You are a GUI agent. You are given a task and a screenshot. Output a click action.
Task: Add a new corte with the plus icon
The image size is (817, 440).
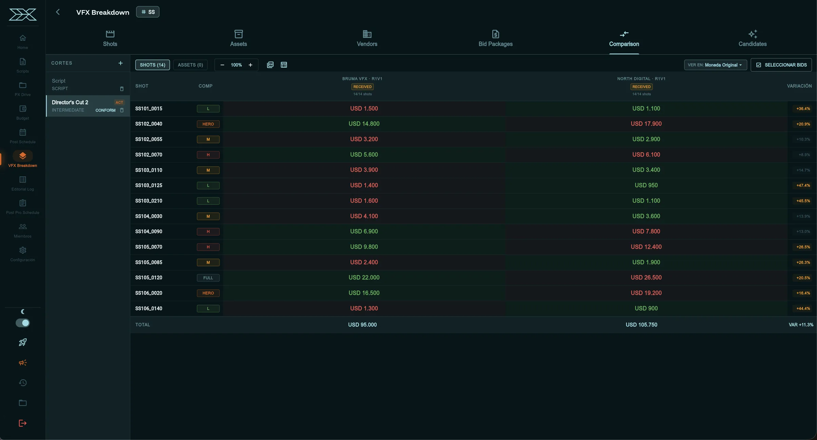(x=121, y=63)
